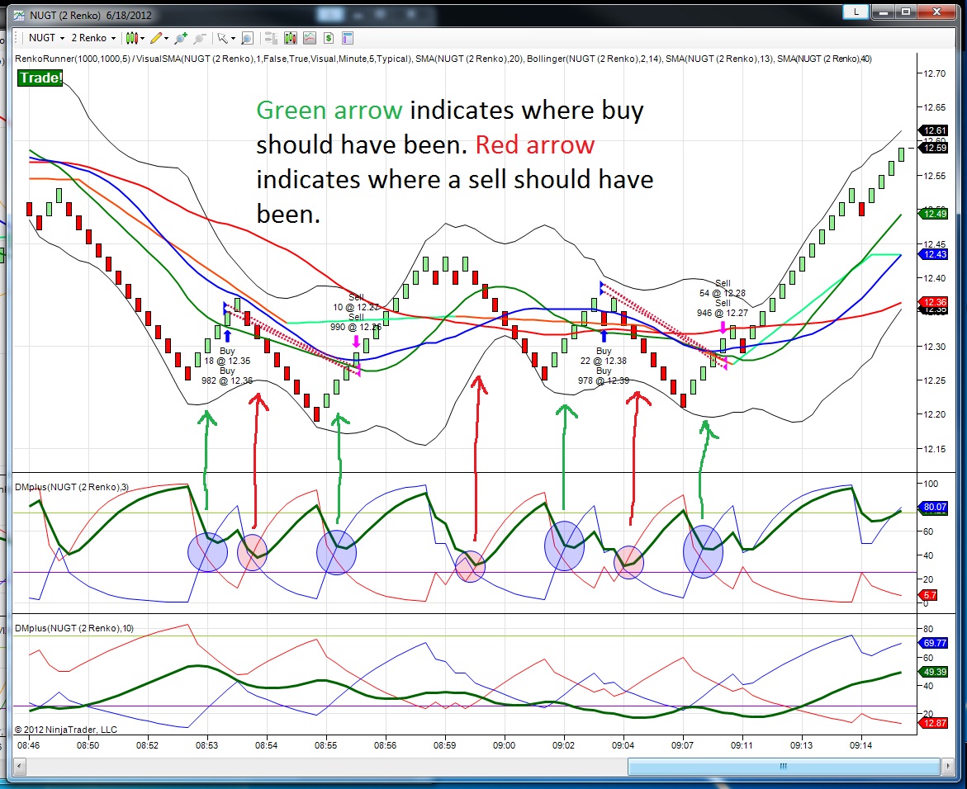Expand the drawing tools dropdown arrow
The image size is (967, 789).
click(x=167, y=38)
